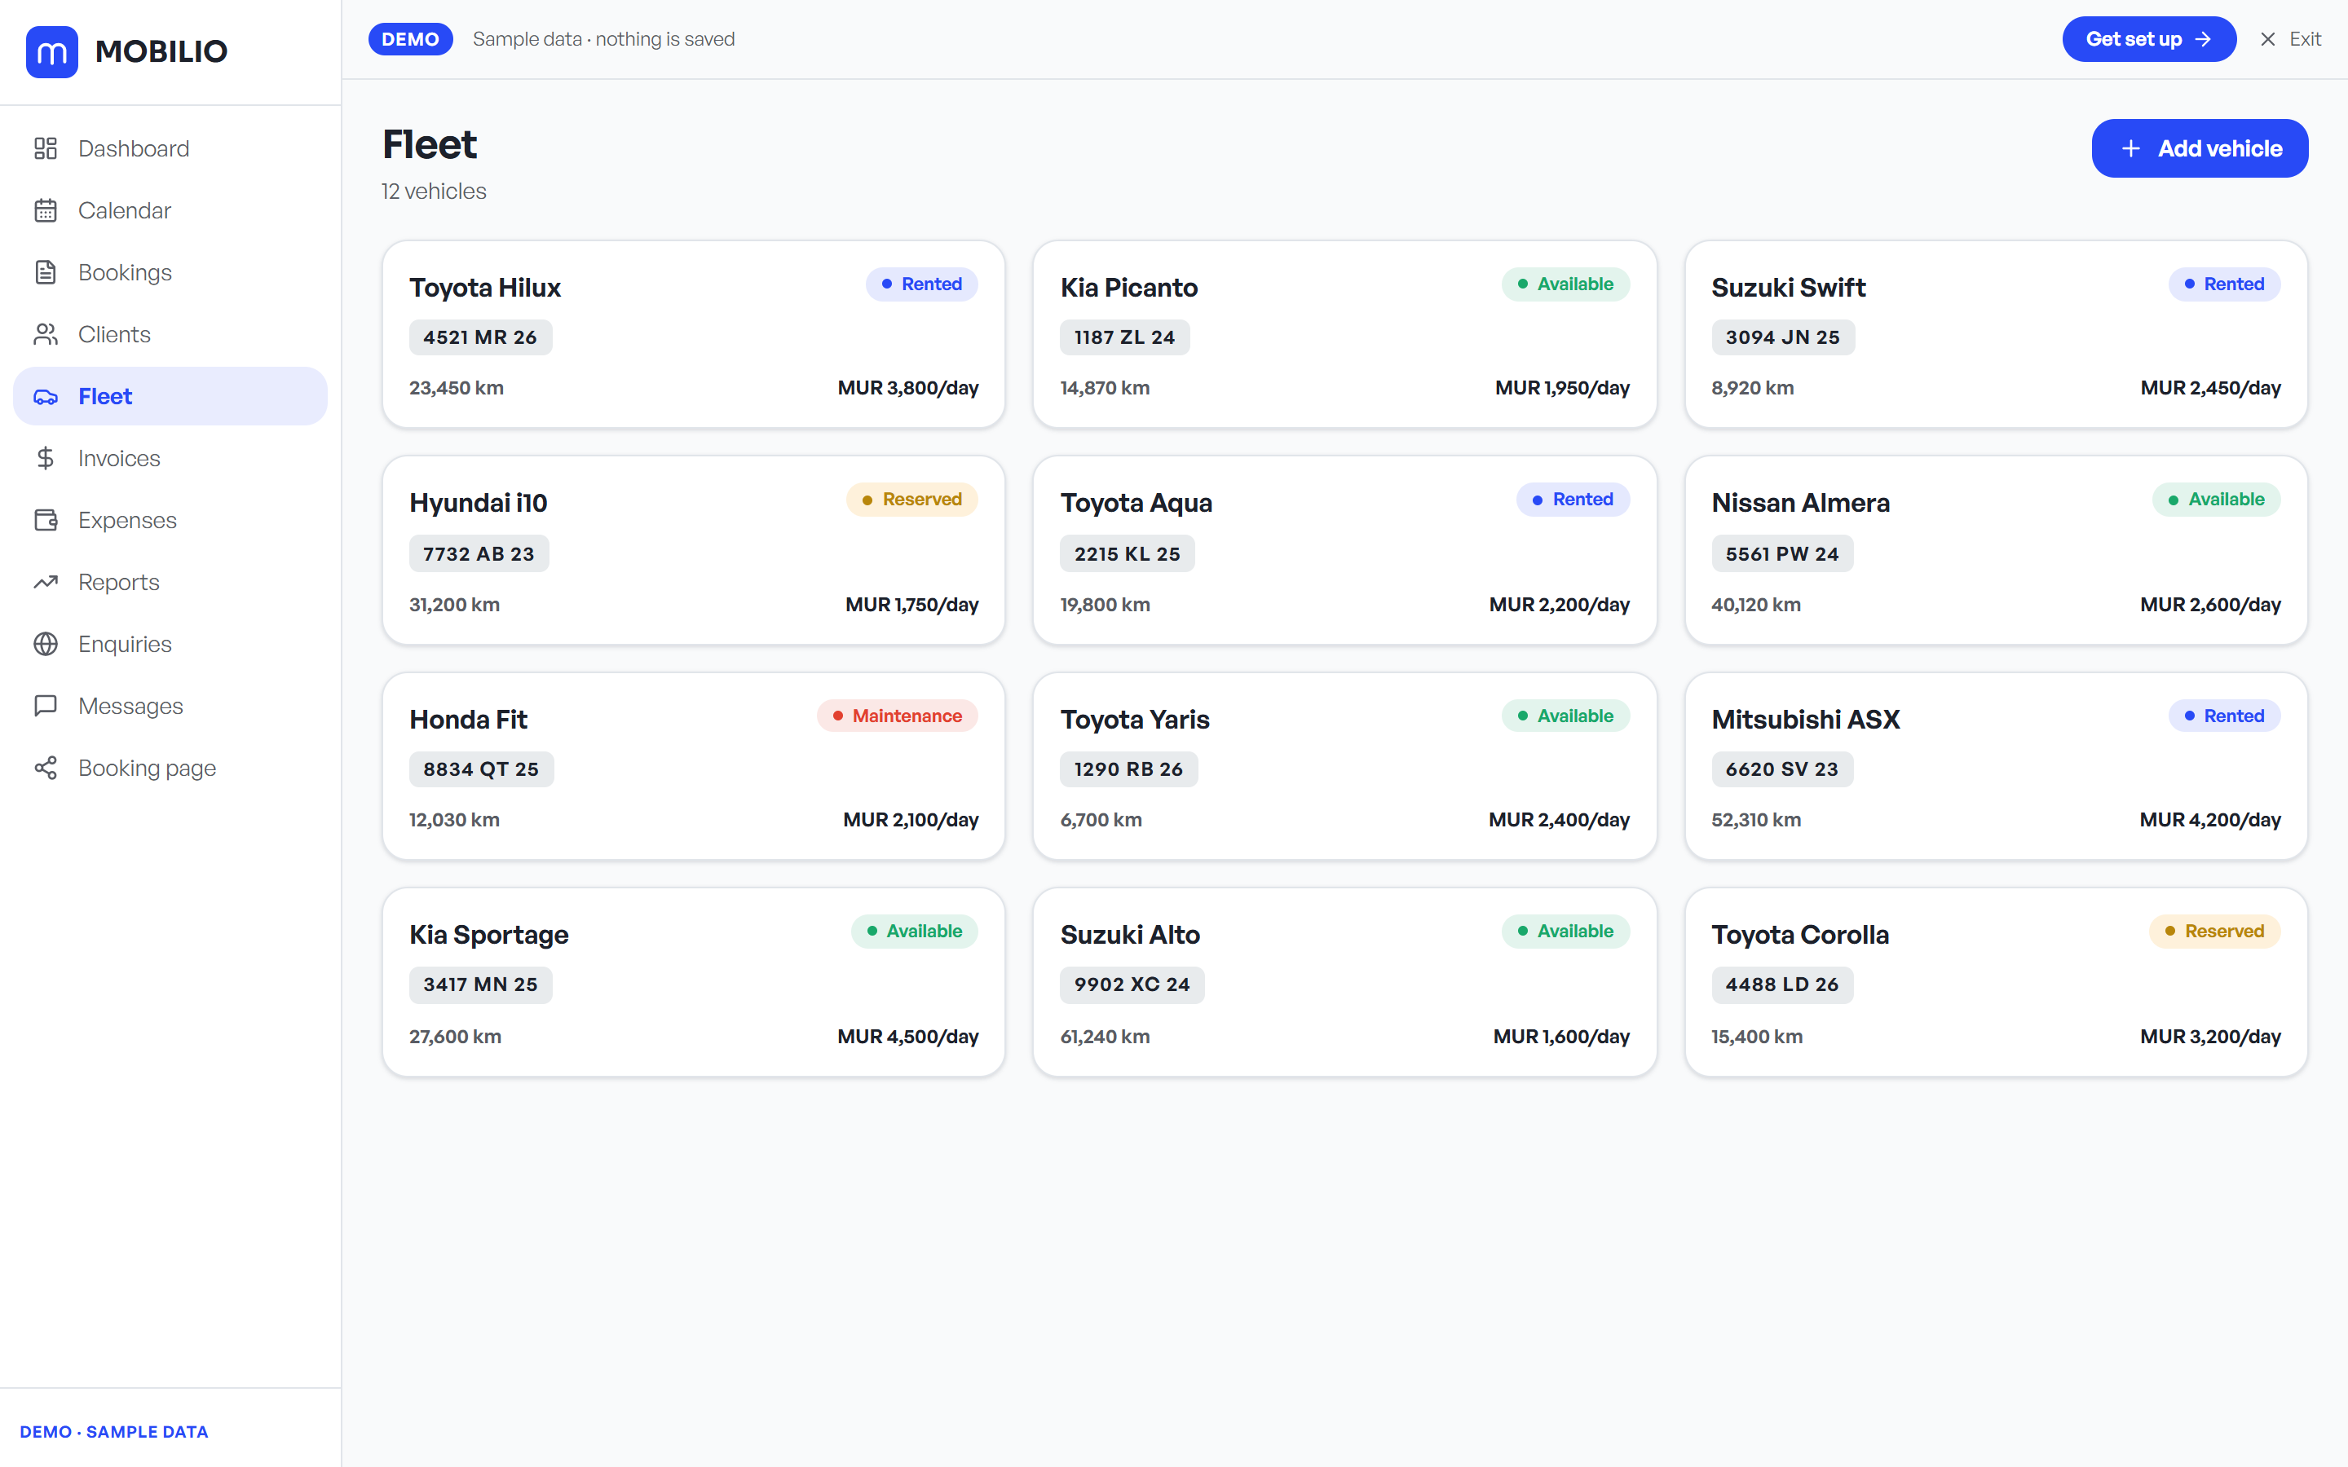Image resolution: width=2348 pixels, height=1467 pixels.
Task: Open the Toyota Corolla card
Action: [1996, 982]
